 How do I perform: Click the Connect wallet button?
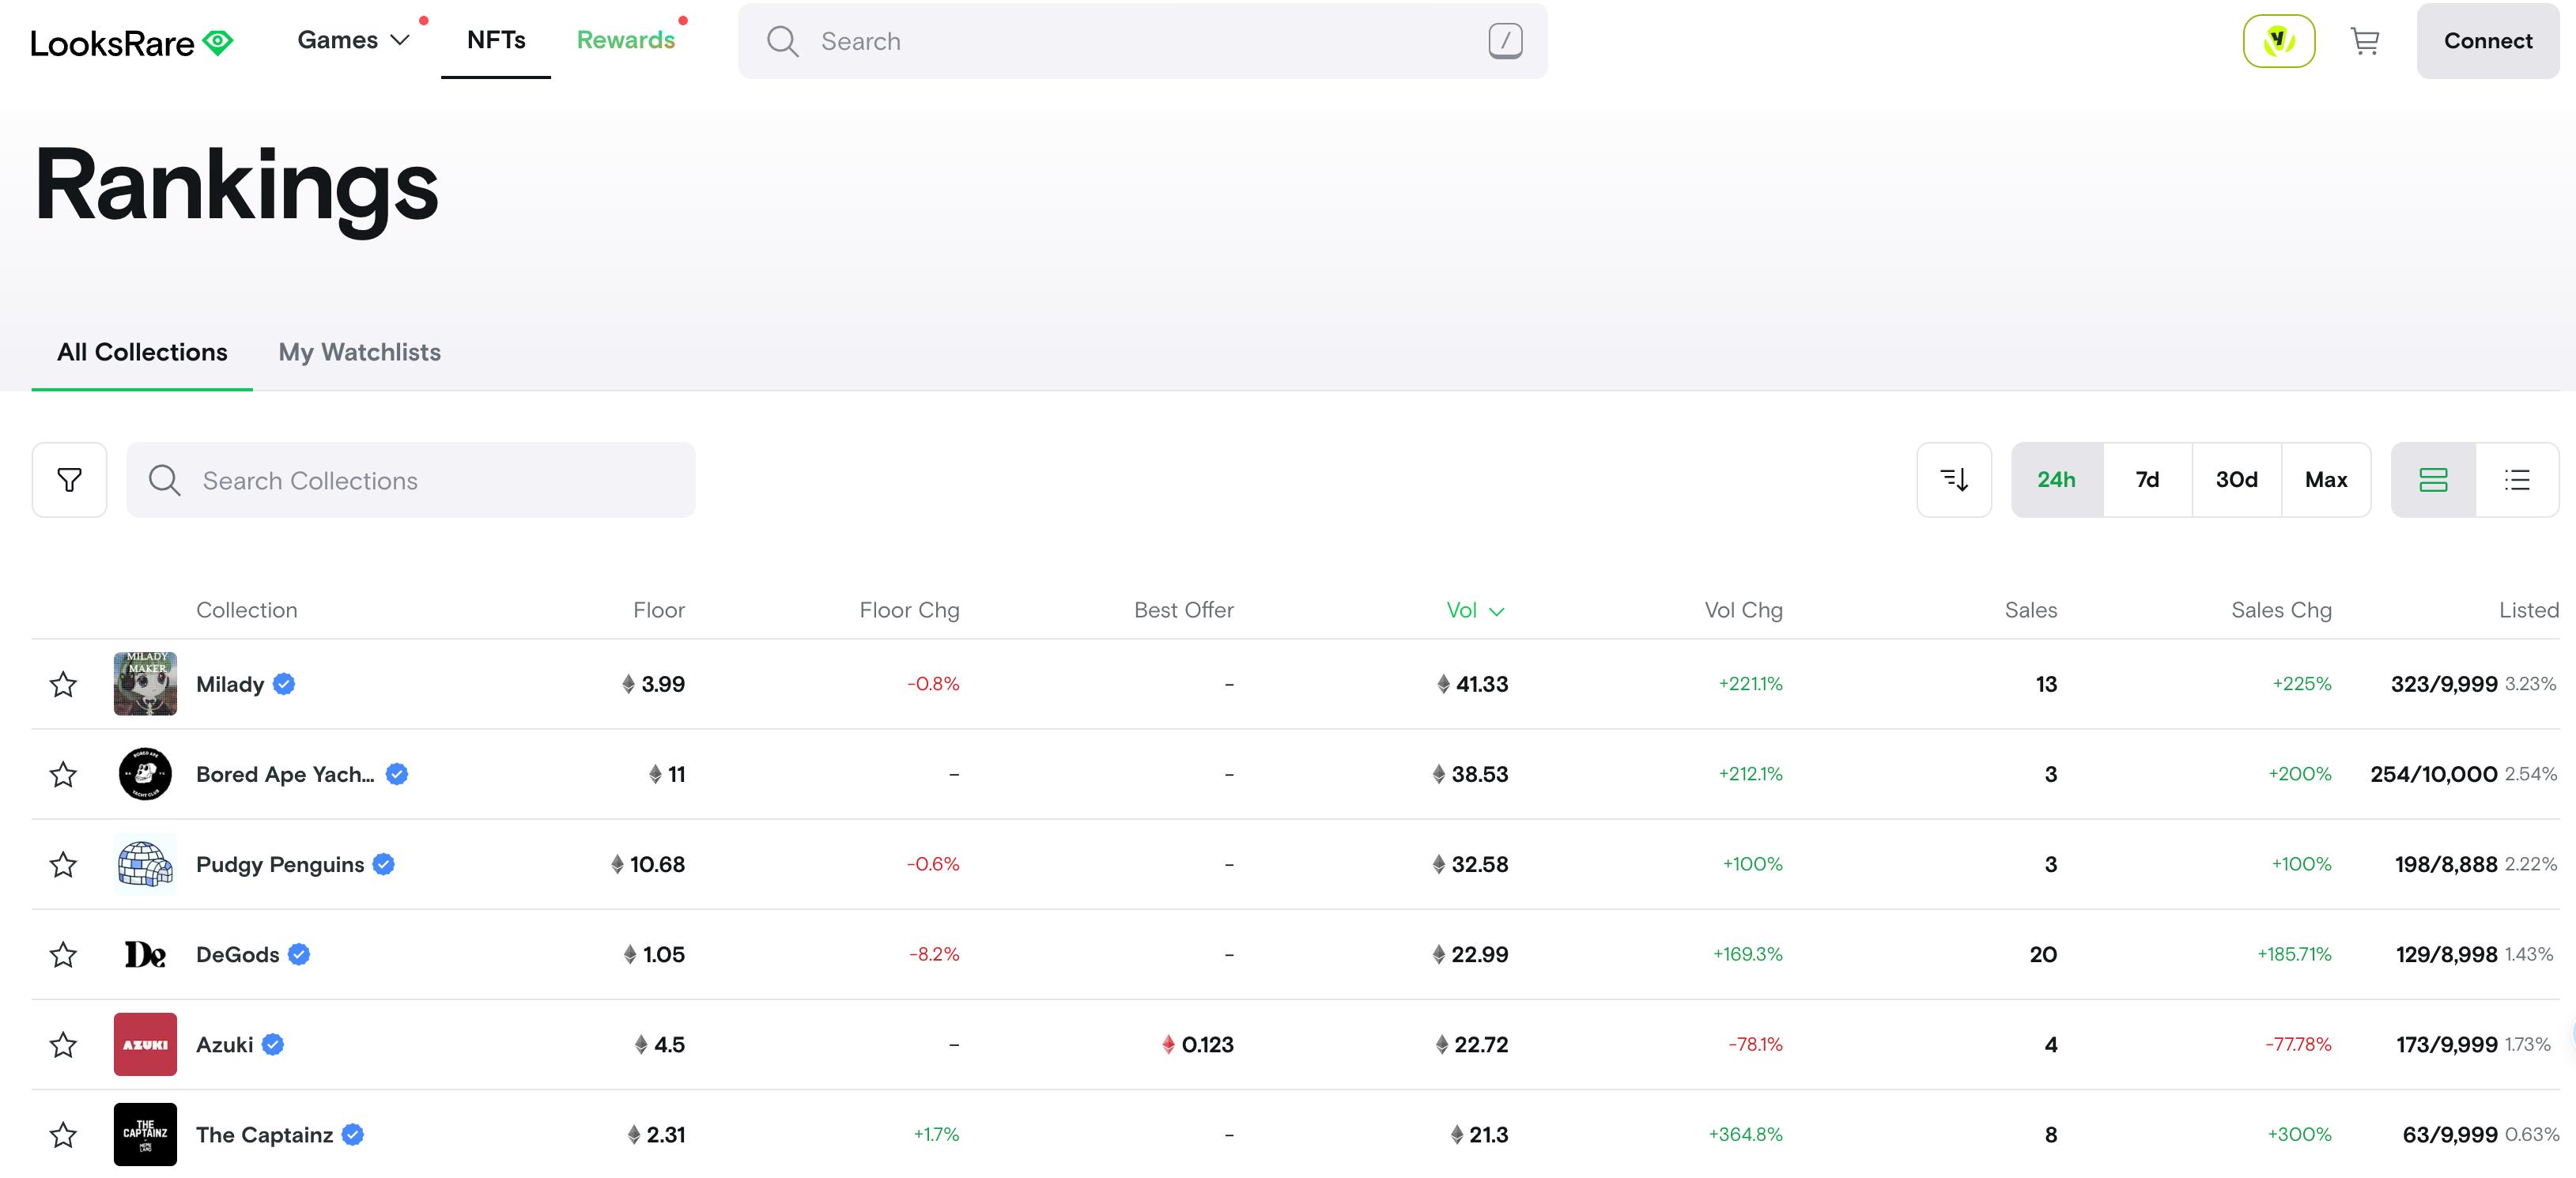click(2488, 41)
